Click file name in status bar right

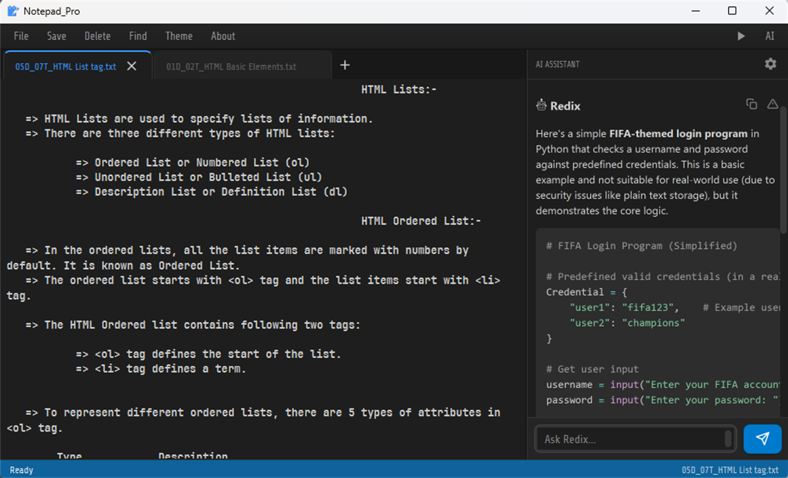(x=730, y=470)
